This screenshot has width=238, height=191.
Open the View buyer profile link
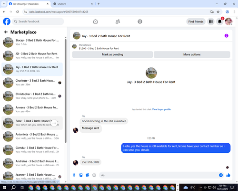[161, 109]
